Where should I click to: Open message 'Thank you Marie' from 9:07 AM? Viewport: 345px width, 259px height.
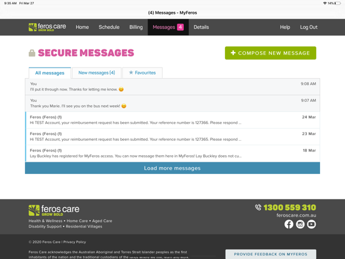(172, 103)
